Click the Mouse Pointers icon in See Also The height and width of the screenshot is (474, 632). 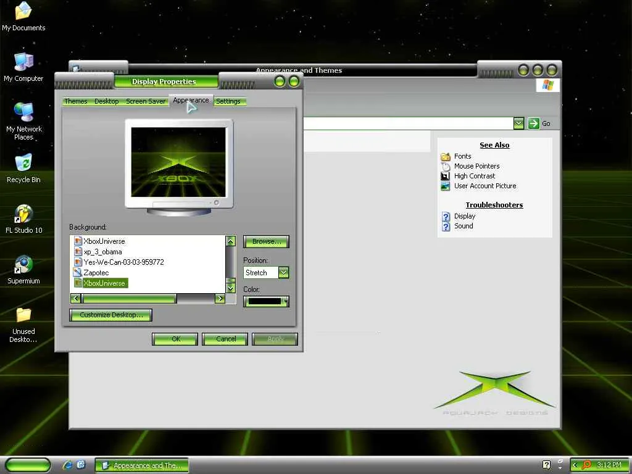[x=446, y=166]
